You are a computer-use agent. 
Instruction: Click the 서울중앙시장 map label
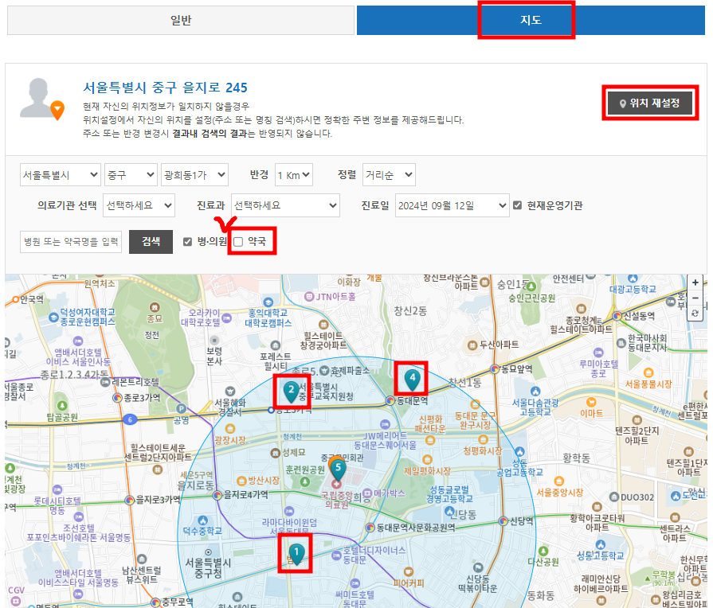(560, 493)
